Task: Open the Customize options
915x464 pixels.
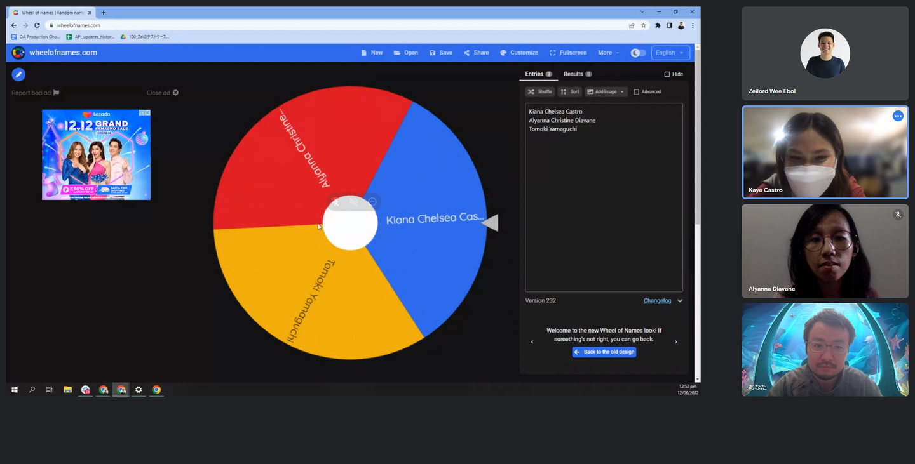Action: [519, 53]
